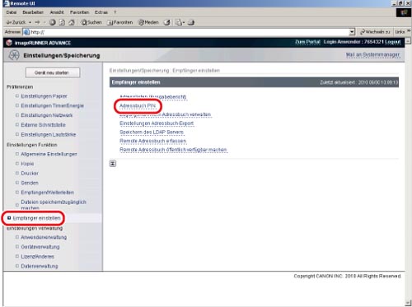Select Empfänger einstellen in sidebar
The height and width of the screenshot is (307, 412).
point(36,218)
